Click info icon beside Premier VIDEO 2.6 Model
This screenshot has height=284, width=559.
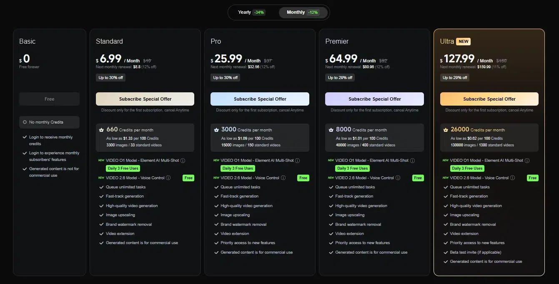[x=398, y=178]
